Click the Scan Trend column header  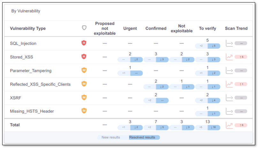tap(236, 28)
